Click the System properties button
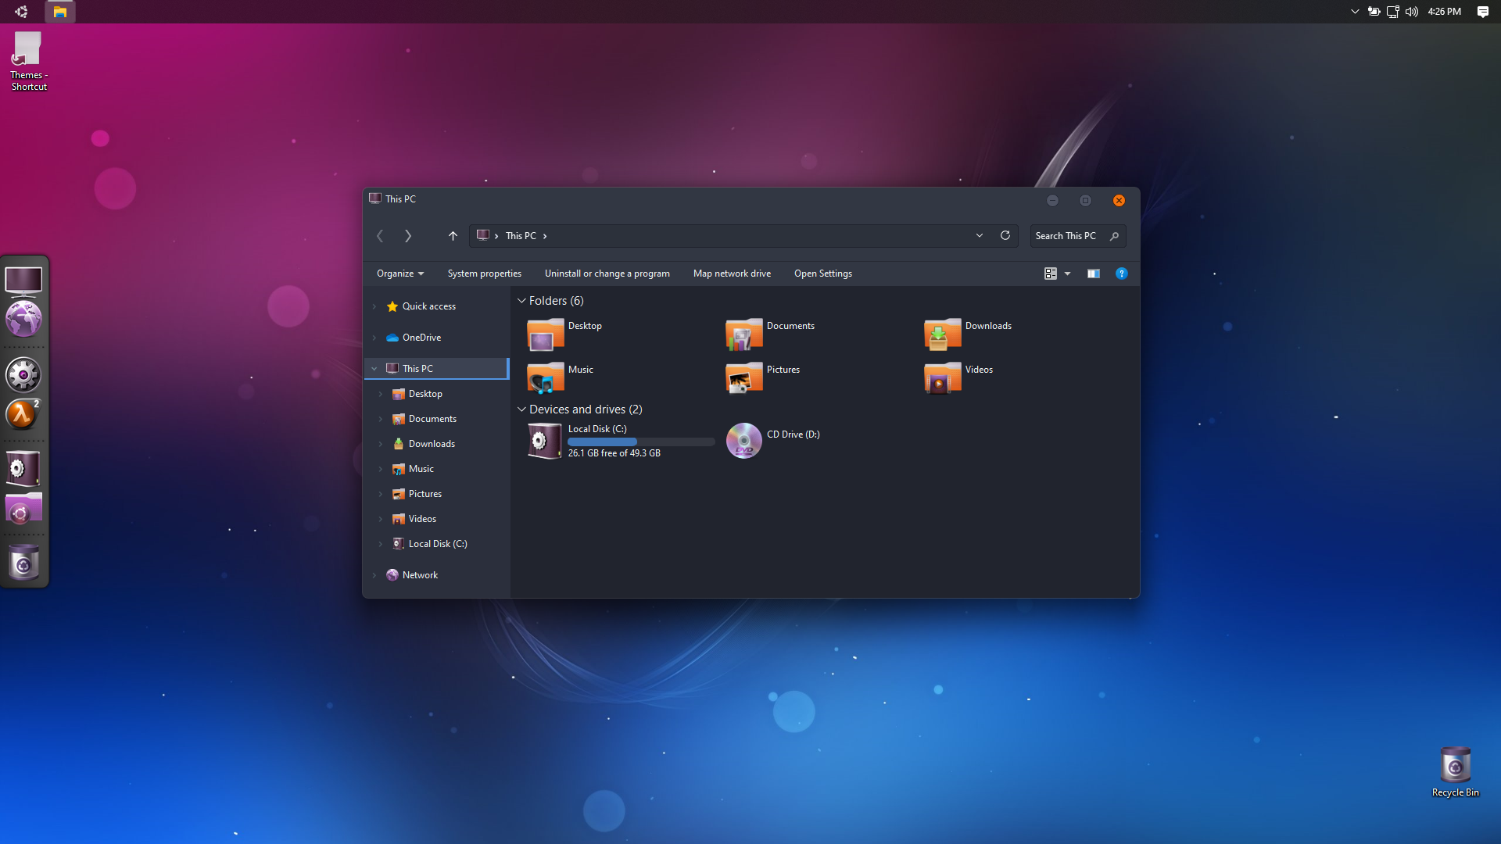1501x844 pixels. [x=484, y=274]
